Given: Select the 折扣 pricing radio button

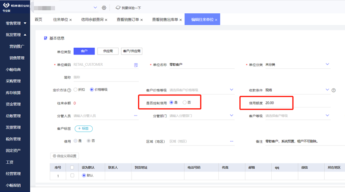Looking at the screenshot, I should (75, 89).
